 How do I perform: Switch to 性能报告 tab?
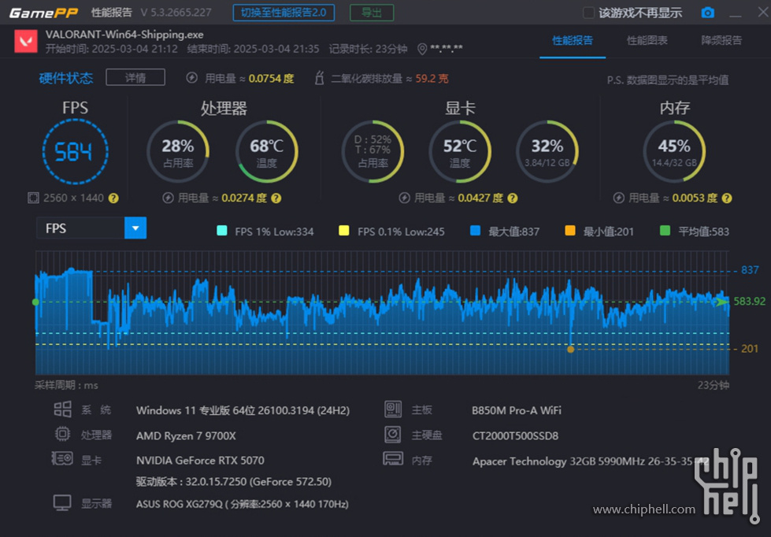click(x=573, y=41)
